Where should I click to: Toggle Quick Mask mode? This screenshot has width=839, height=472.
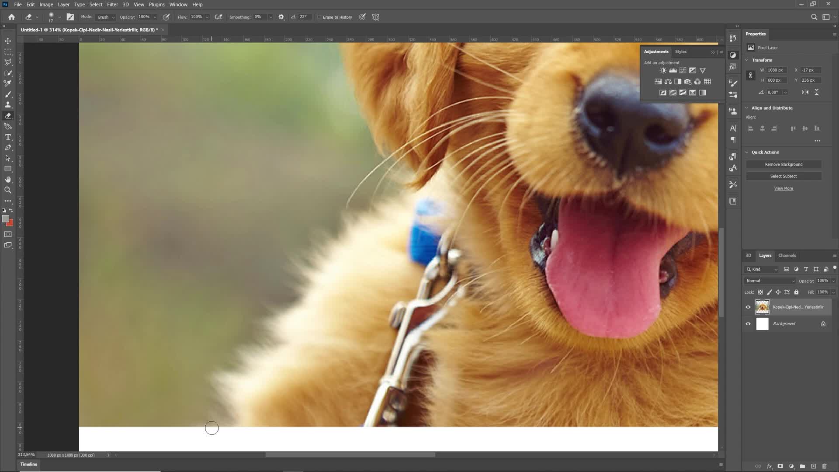(x=8, y=234)
